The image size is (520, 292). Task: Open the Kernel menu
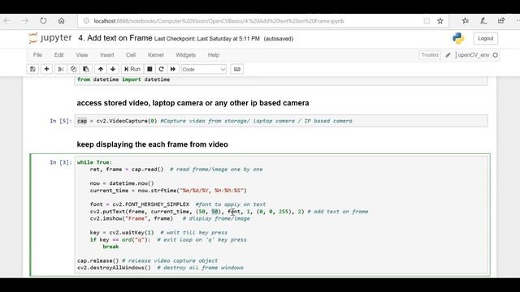(155, 55)
